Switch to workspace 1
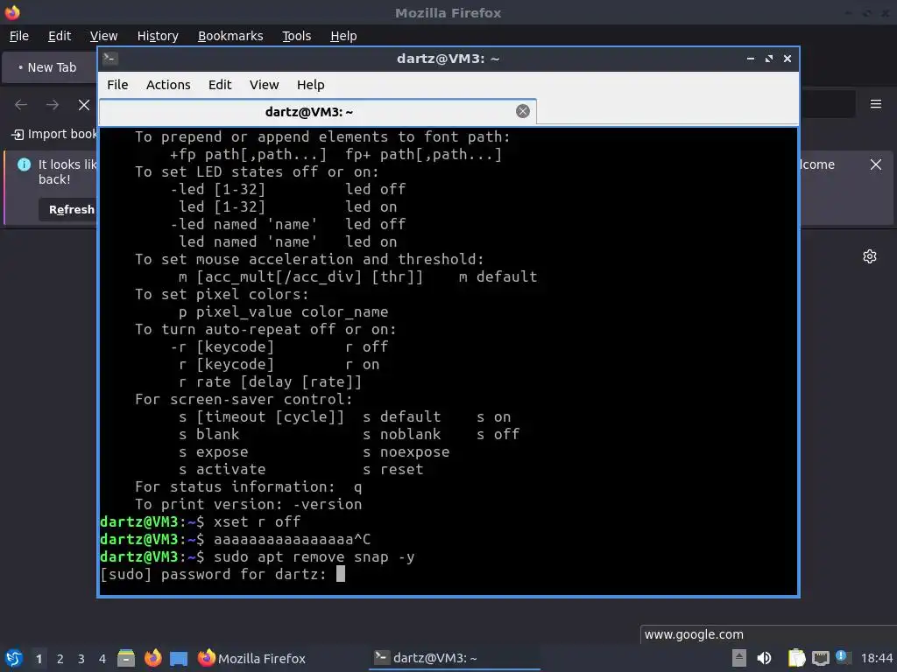897x672 pixels. click(39, 659)
